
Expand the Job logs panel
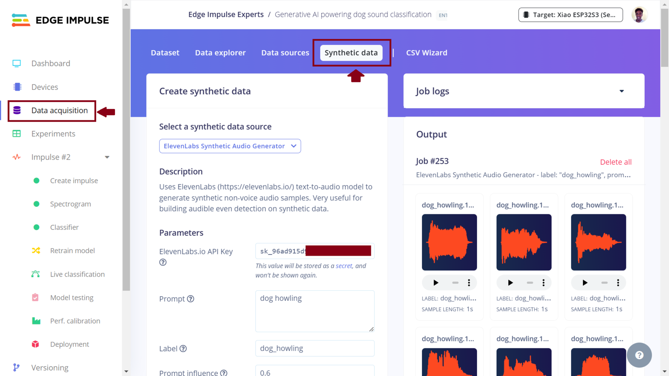click(622, 91)
